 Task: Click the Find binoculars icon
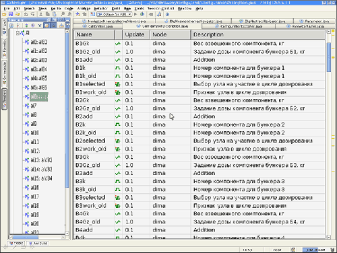click(x=63, y=14)
